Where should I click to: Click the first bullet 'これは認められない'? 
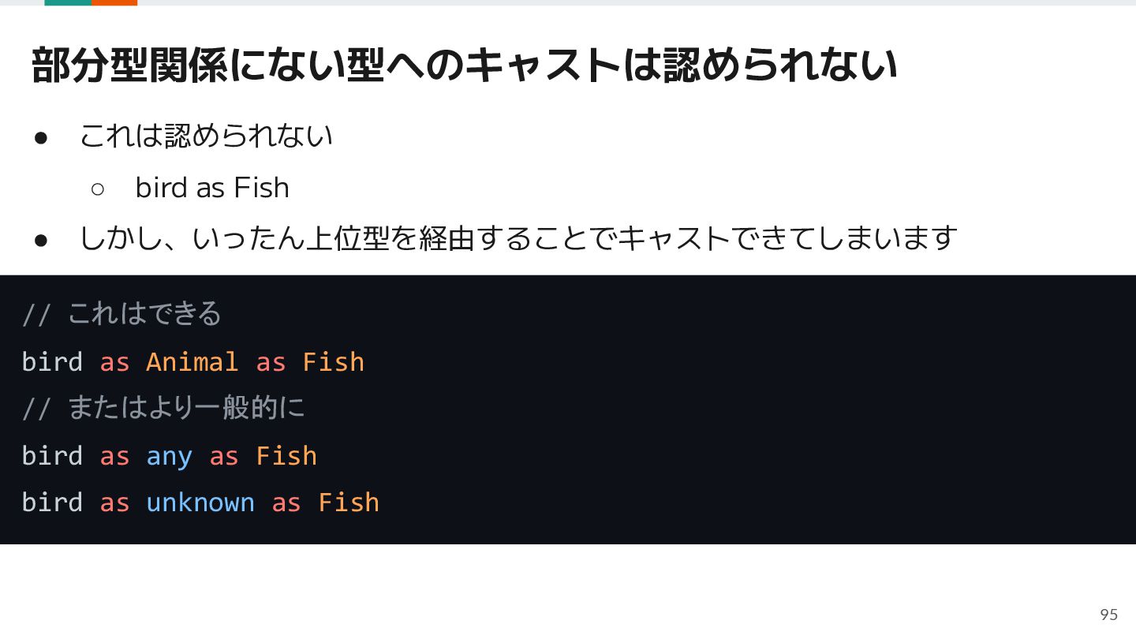click(x=206, y=136)
